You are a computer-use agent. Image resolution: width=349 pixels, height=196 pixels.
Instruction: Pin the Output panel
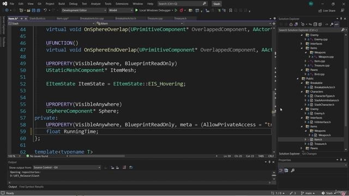(269, 162)
